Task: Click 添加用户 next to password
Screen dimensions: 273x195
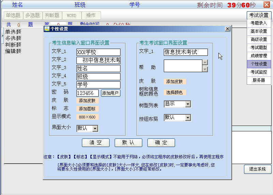Action: [111, 93]
